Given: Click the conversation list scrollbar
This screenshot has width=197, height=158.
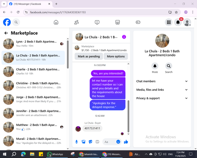Looking at the screenshot, I should pyautogui.click(x=68, y=55).
